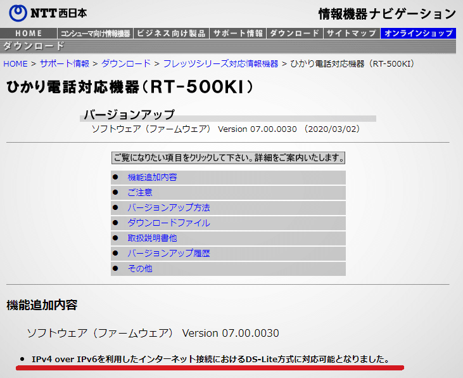Open the HOME navigation tab
463x378 pixels.
point(29,34)
